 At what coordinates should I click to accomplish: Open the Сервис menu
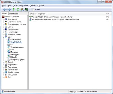click(x=33, y=6)
